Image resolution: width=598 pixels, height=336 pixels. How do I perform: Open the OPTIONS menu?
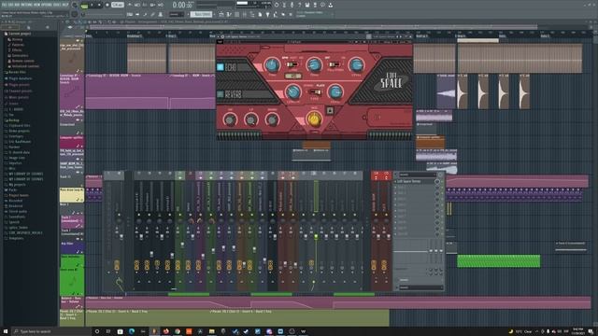48,5
